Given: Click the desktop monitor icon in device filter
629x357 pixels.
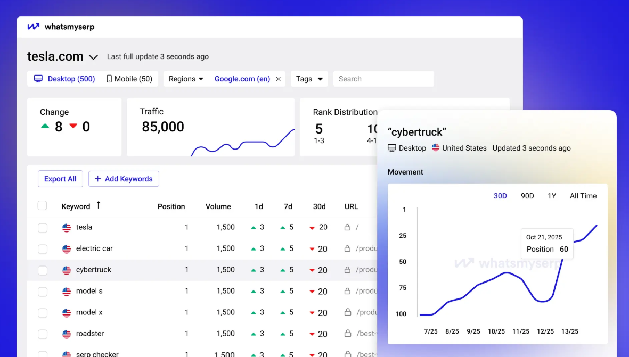Looking at the screenshot, I should [38, 79].
